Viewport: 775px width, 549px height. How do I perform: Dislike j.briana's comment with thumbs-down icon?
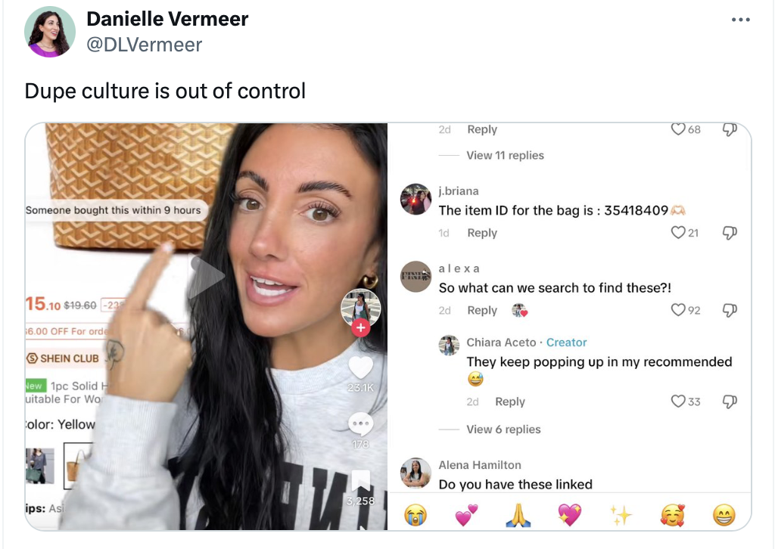tap(730, 233)
